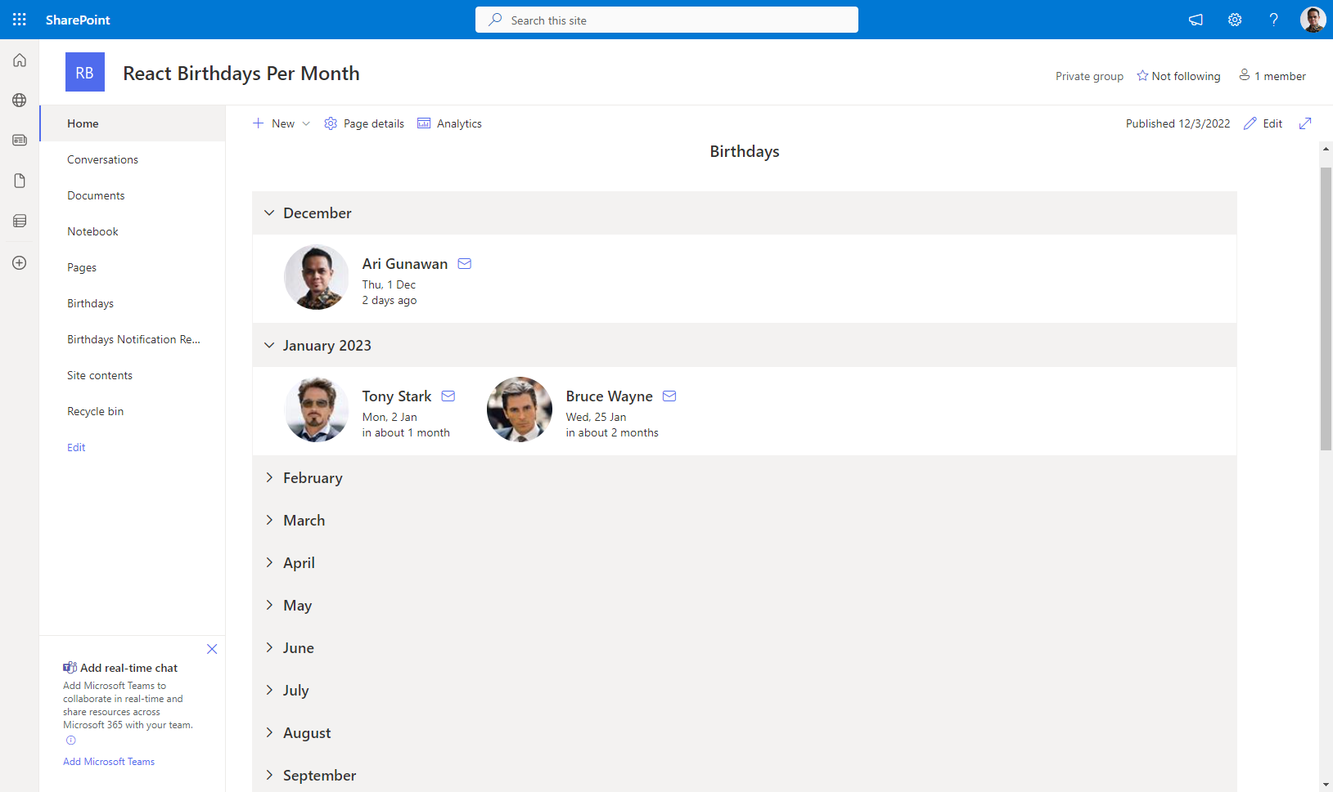Click the Private group label

1089,76
